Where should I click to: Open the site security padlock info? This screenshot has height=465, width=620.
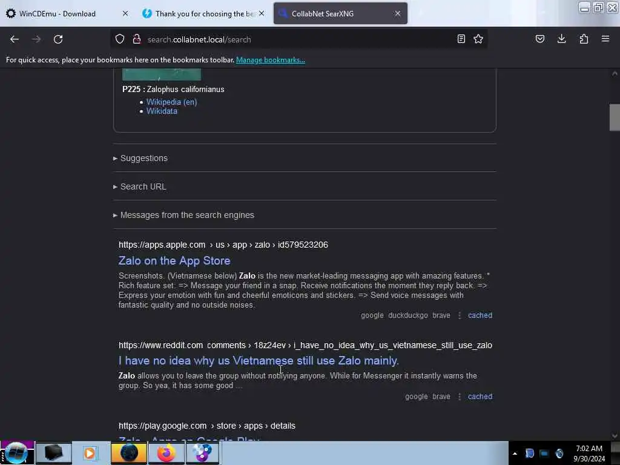coord(137,39)
